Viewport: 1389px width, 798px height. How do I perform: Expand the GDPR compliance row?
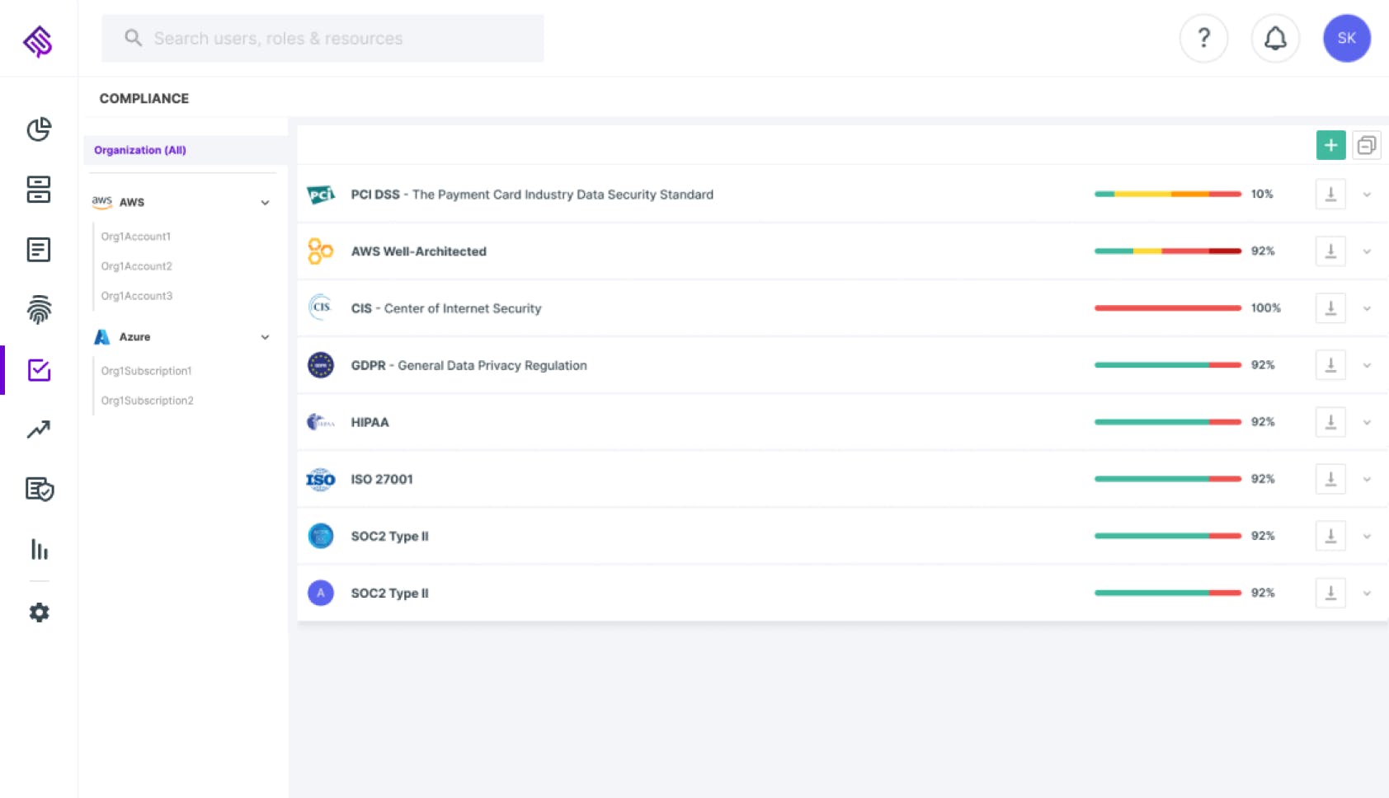tap(1367, 365)
